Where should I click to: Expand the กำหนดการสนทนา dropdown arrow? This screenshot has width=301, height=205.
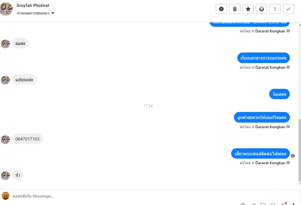tap(53, 13)
